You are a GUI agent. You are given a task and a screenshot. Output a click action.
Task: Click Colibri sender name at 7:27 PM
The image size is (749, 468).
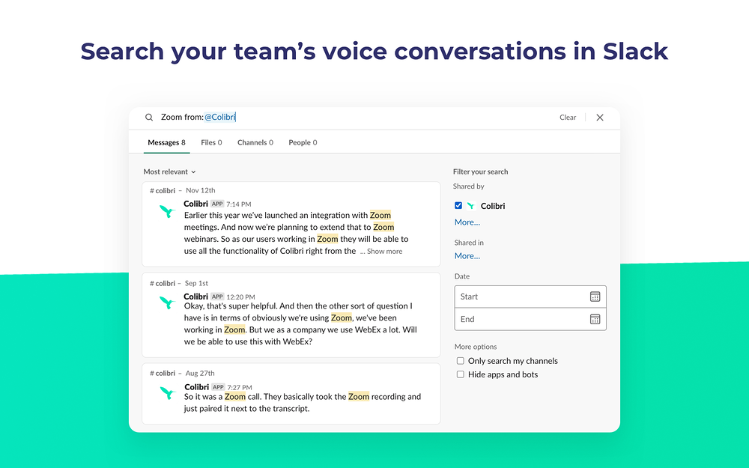197,387
